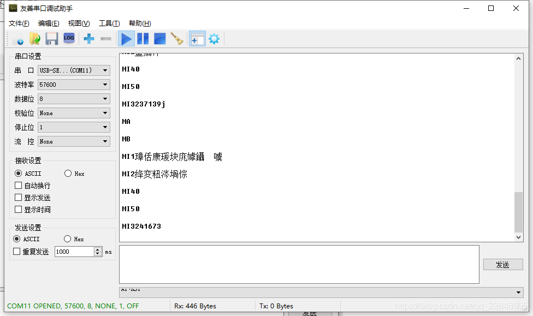Open the 文件(F) menu
533x316 pixels.
click(19, 23)
